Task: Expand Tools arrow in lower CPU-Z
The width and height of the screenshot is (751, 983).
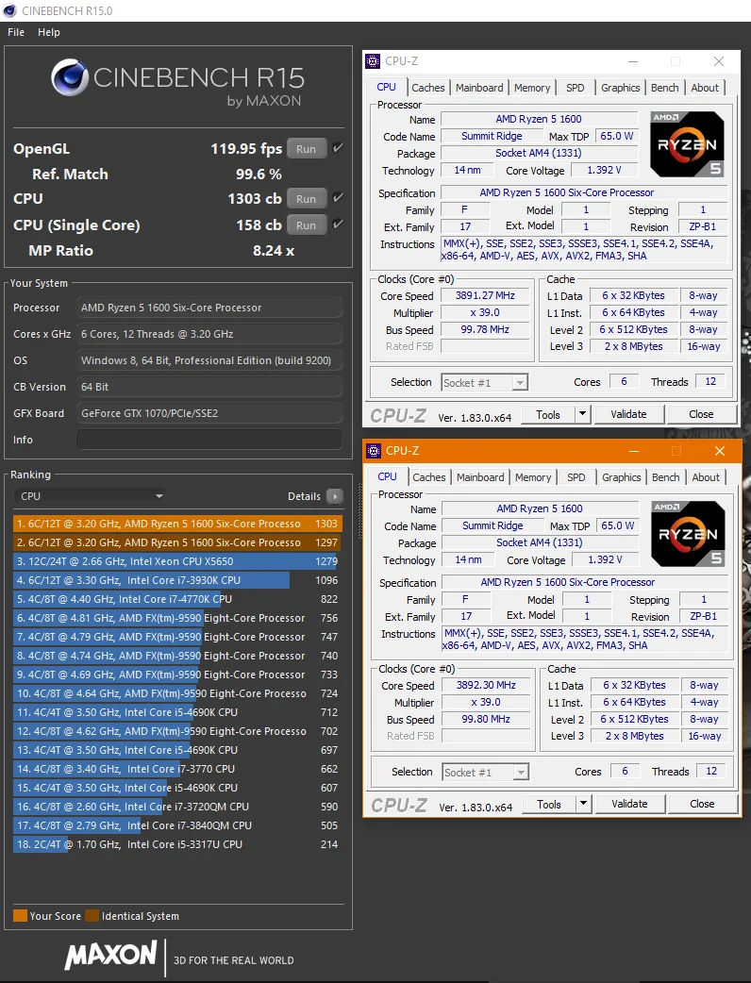Action: (x=584, y=804)
